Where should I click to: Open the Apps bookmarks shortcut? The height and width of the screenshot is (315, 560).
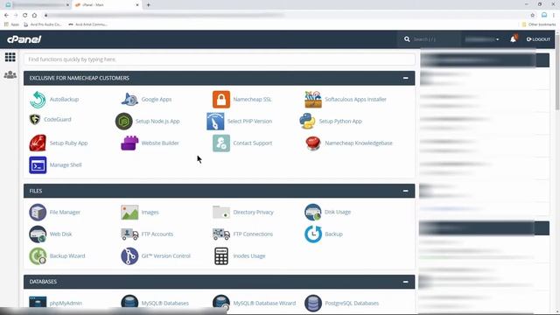pos(11,24)
